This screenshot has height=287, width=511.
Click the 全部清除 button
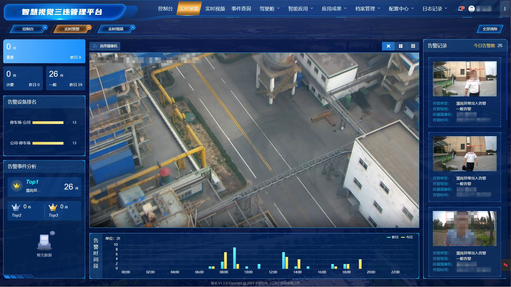[489, 29]
